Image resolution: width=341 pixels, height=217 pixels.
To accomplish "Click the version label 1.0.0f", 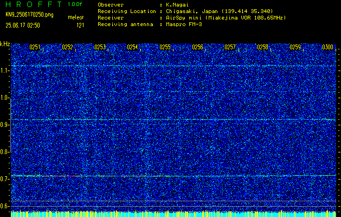I will coord(75,4).
